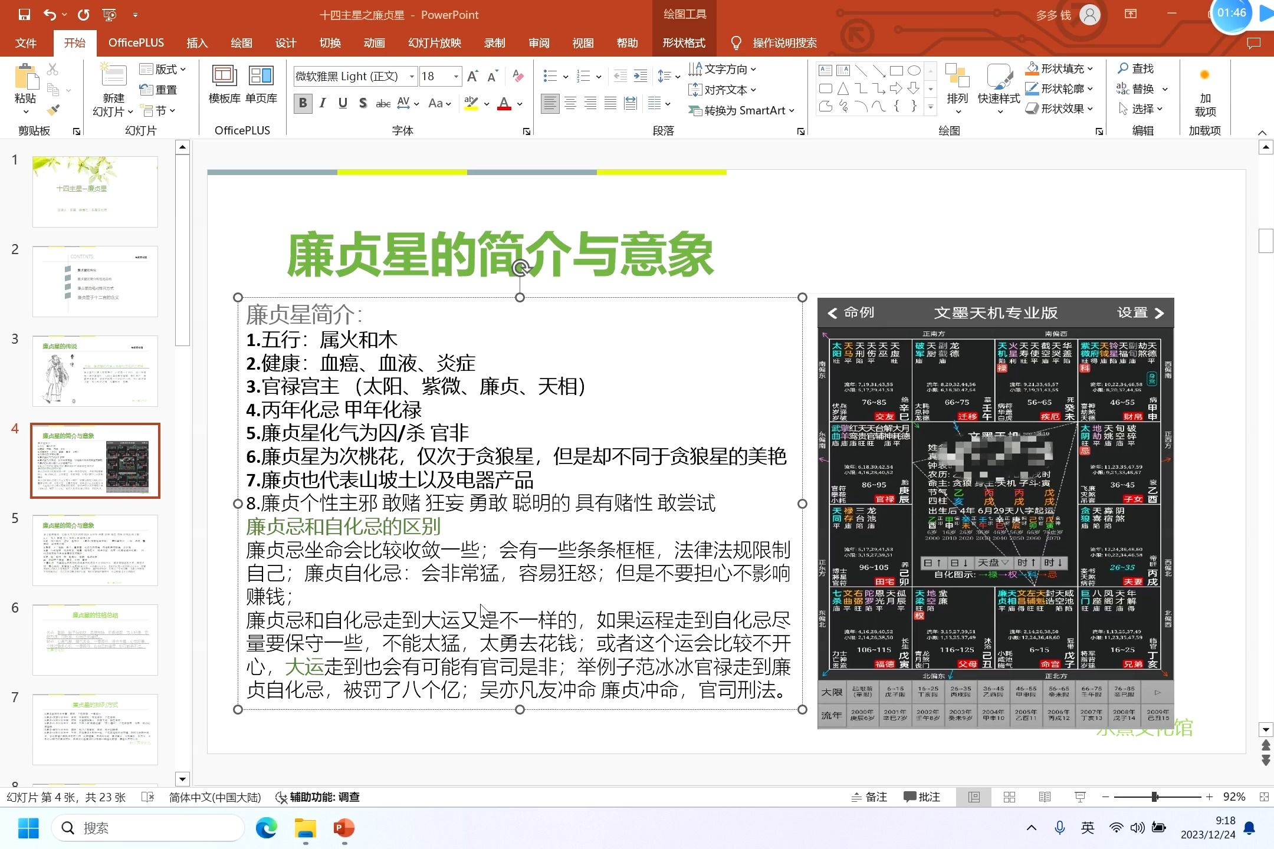This screenshot has height=849, width=1274.
Task: Open the 单页库 single page library
Action: tap(261, 77)
